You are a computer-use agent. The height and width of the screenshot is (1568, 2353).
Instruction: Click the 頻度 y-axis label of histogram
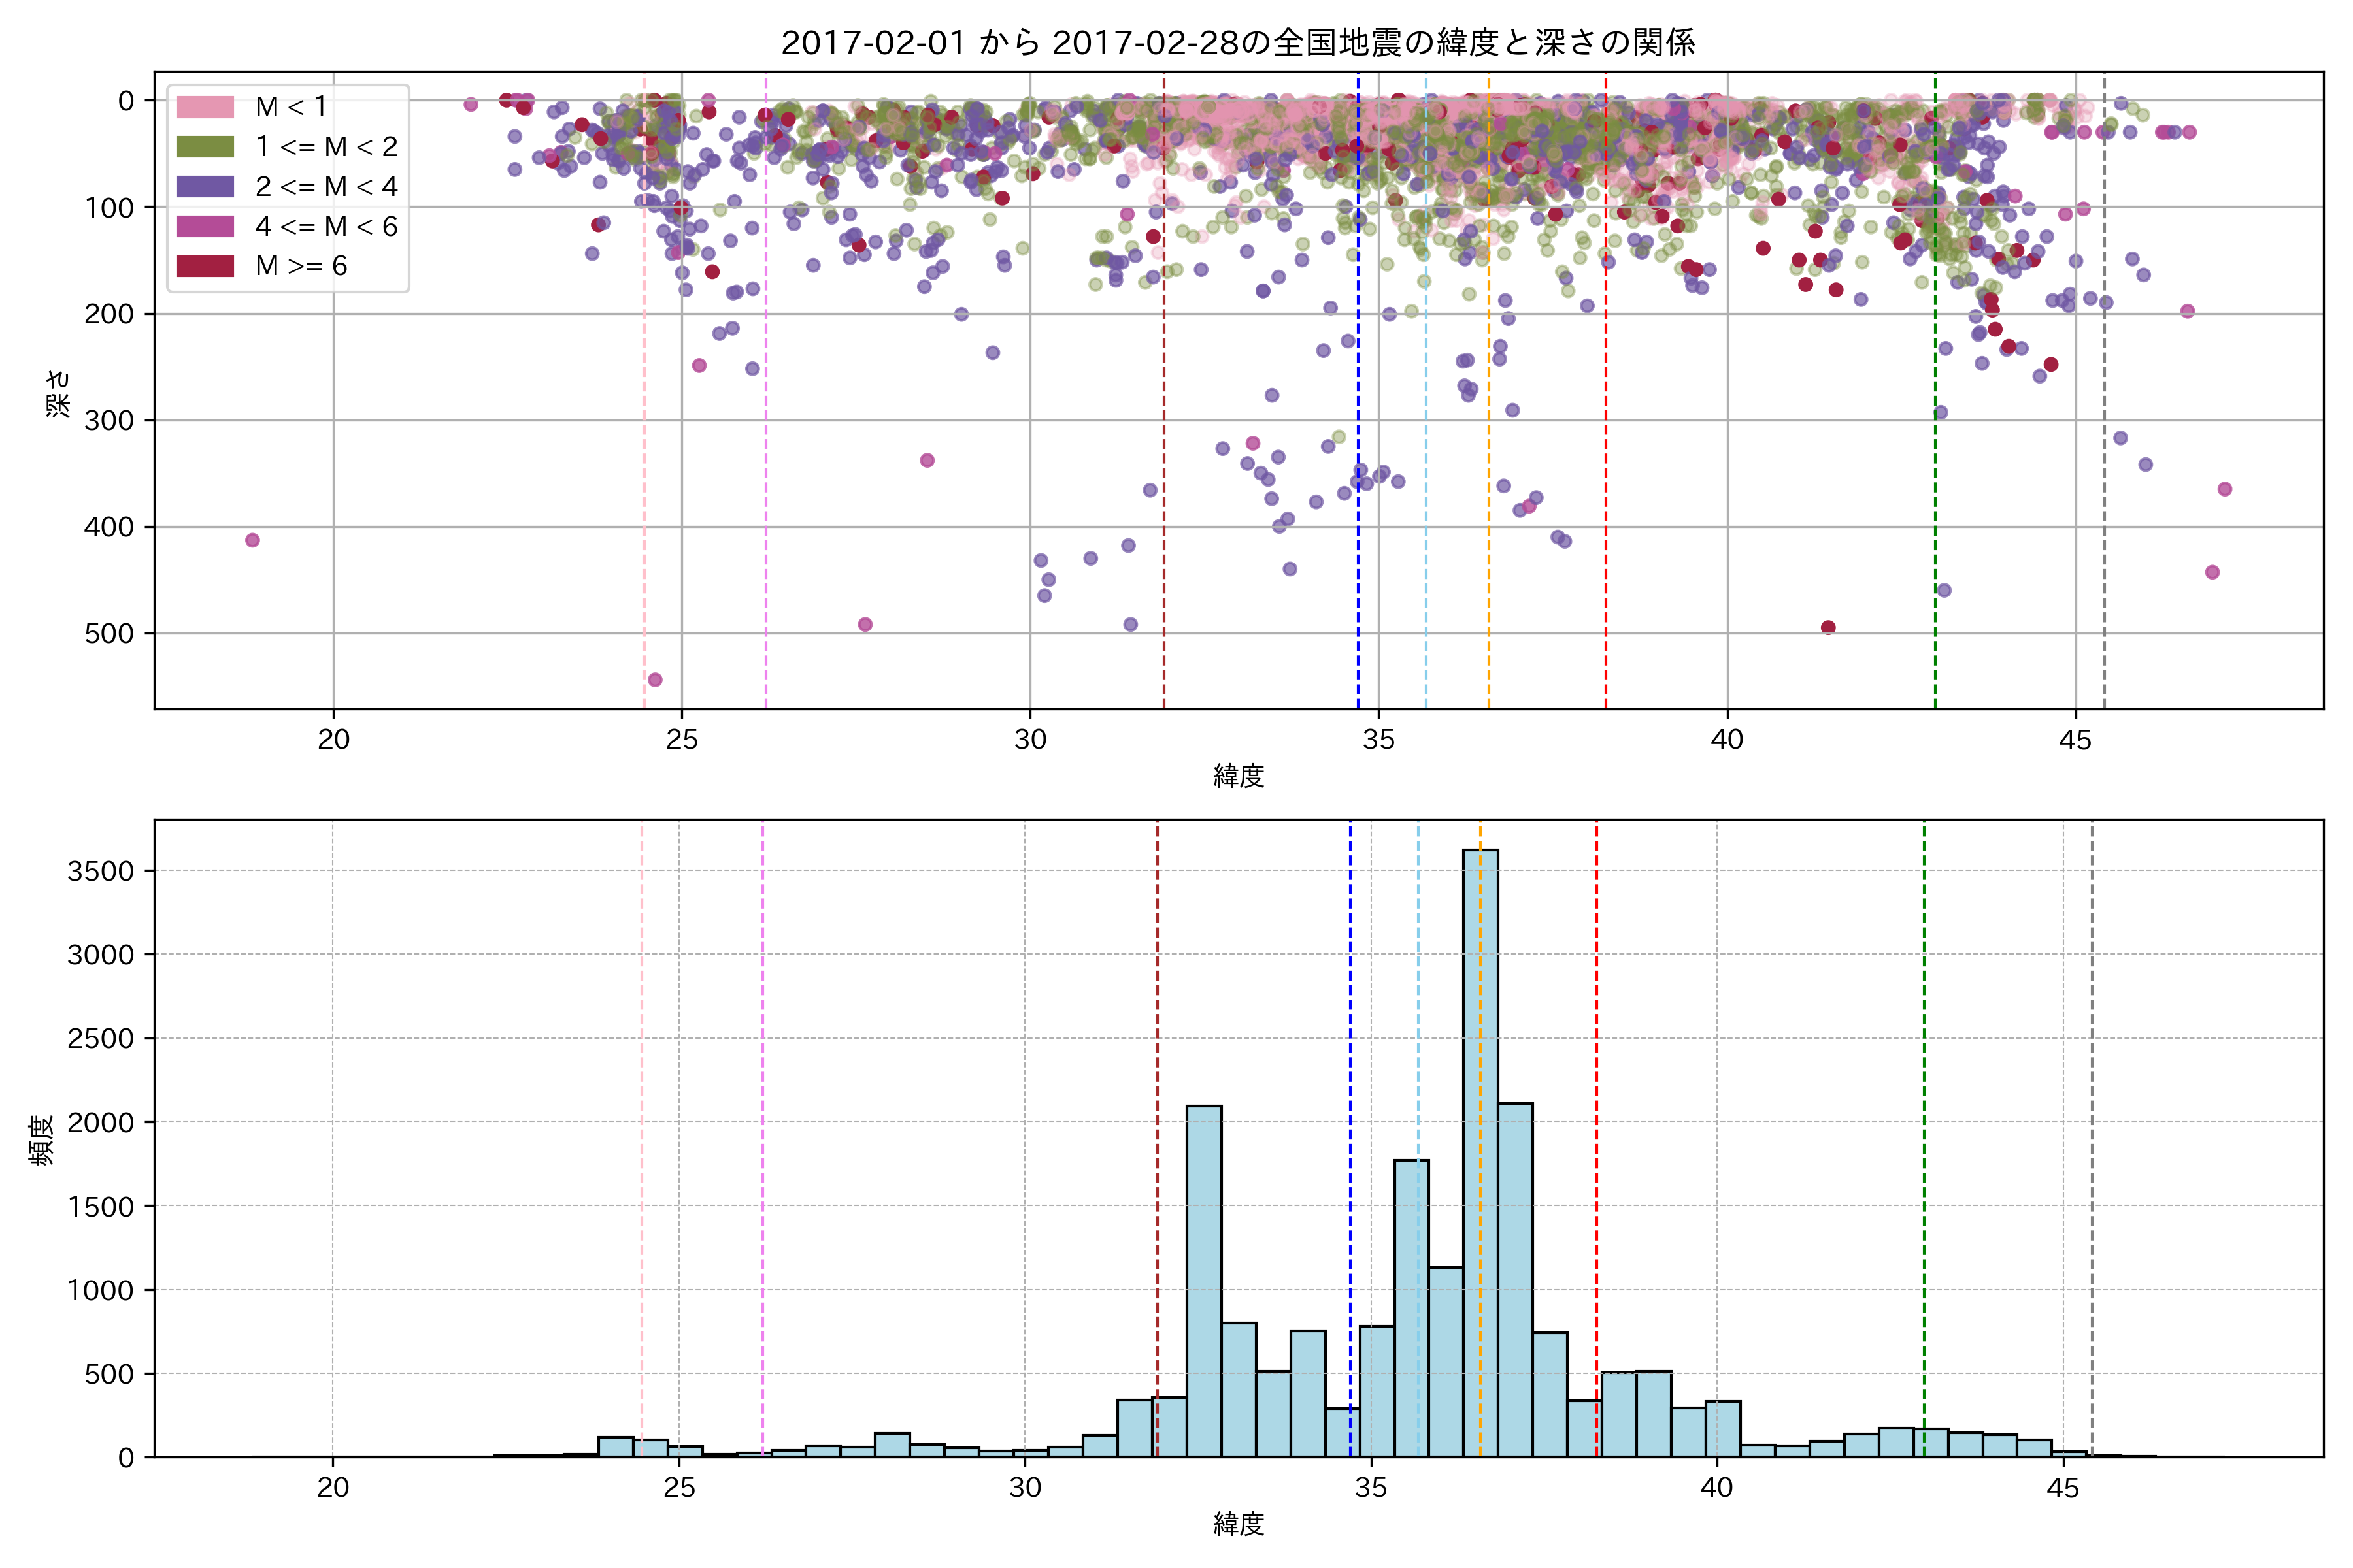[x=42, y=1140]
